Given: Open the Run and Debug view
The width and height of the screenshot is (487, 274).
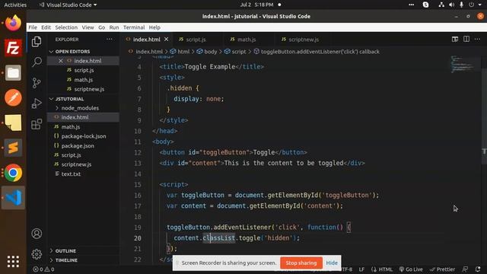Looking at the screenshot, I should click(x=37, y=104).
